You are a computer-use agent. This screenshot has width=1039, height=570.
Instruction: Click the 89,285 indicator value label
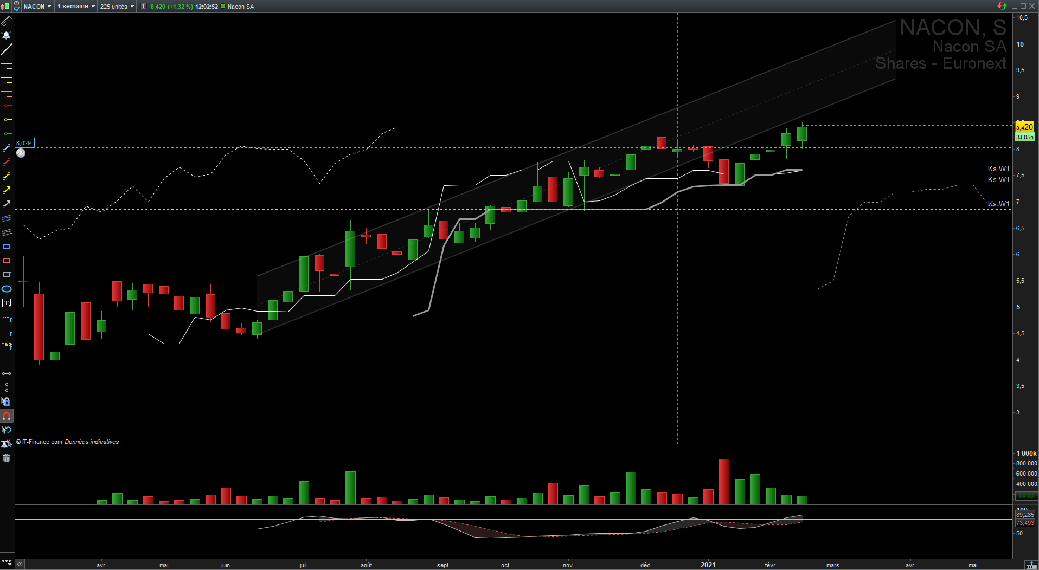[x=1025, y=515]
